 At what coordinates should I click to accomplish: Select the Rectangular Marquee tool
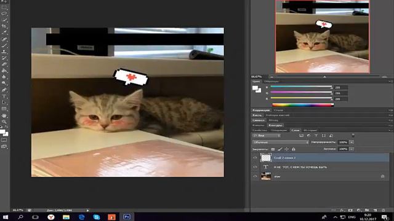tap(4, 7)
